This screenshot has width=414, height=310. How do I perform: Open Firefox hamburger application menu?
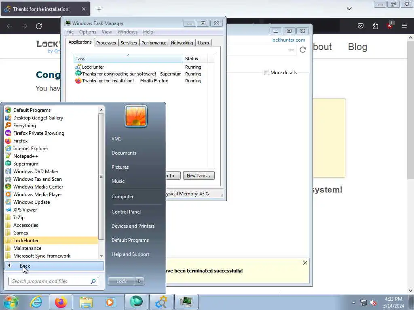404,26
